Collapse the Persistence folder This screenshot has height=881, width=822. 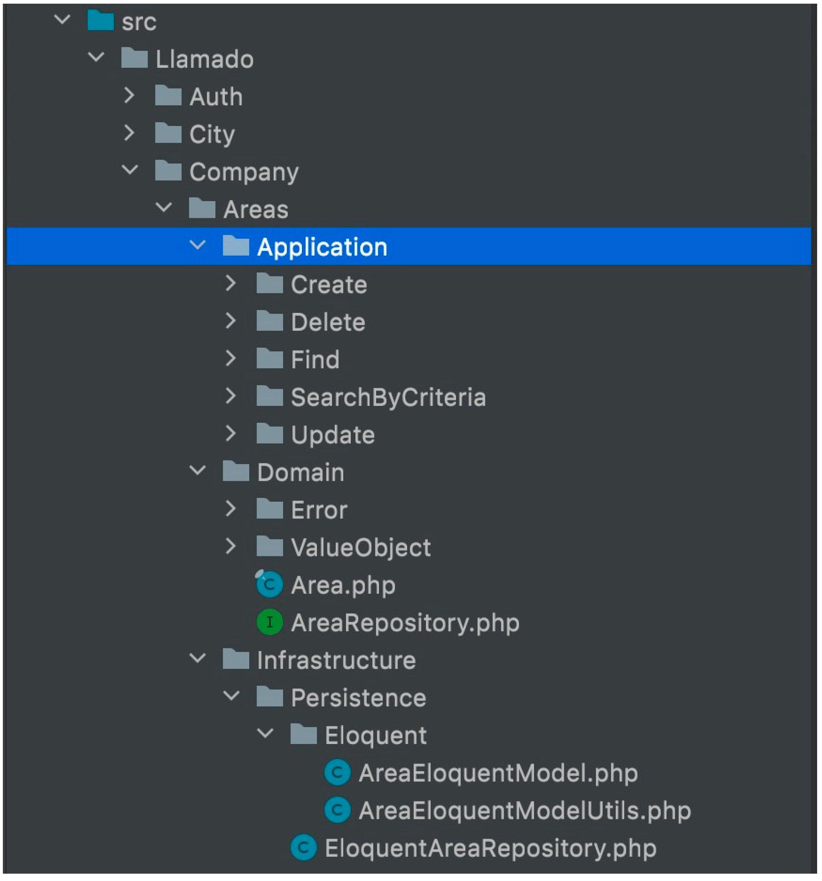pyautogui.click(x=231, y=697)
